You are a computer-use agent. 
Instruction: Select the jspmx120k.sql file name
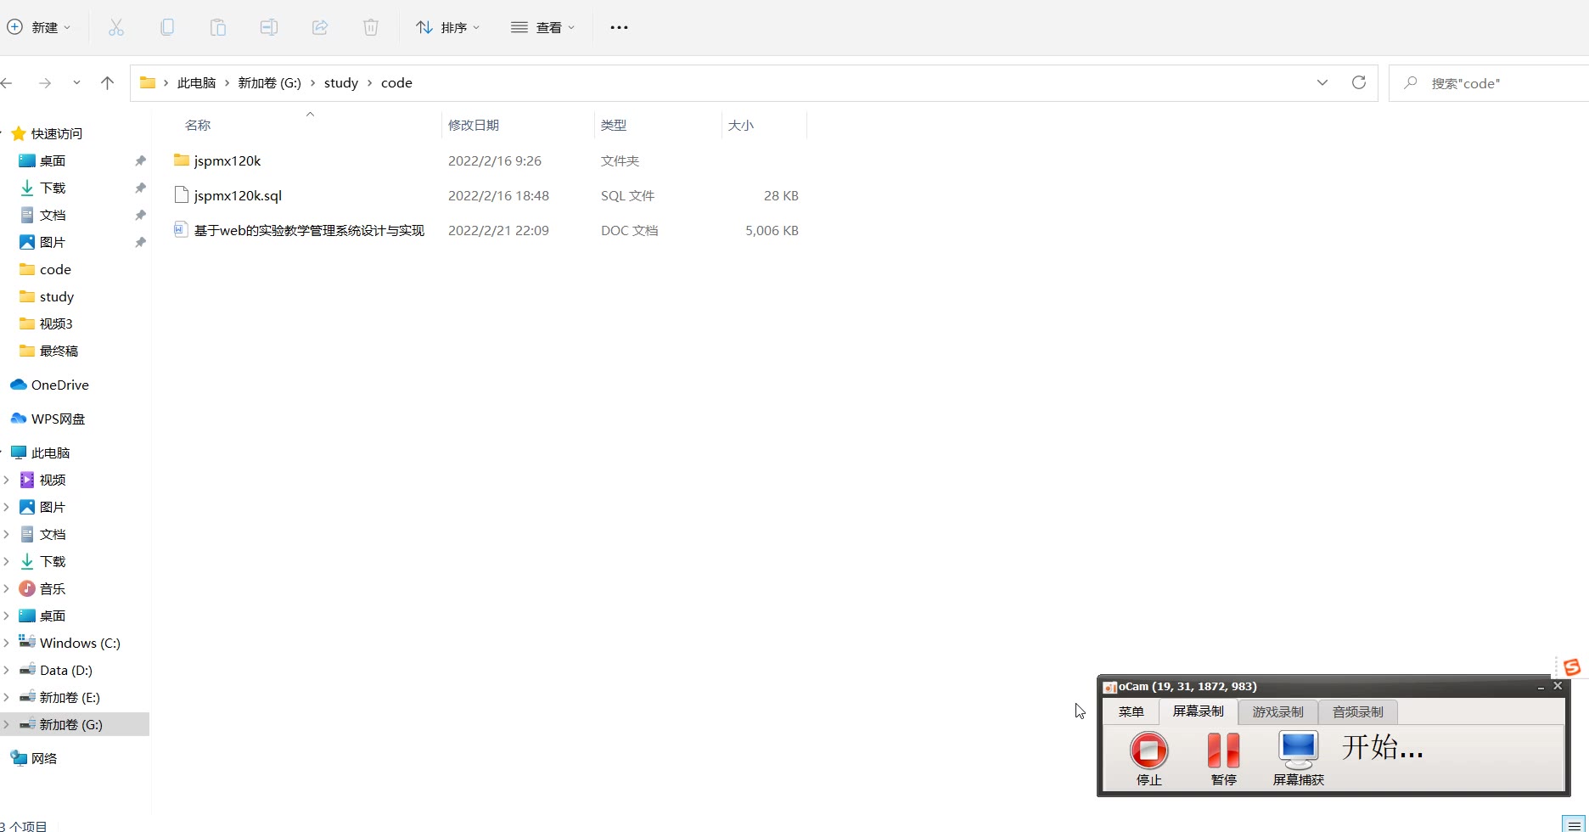238,195
